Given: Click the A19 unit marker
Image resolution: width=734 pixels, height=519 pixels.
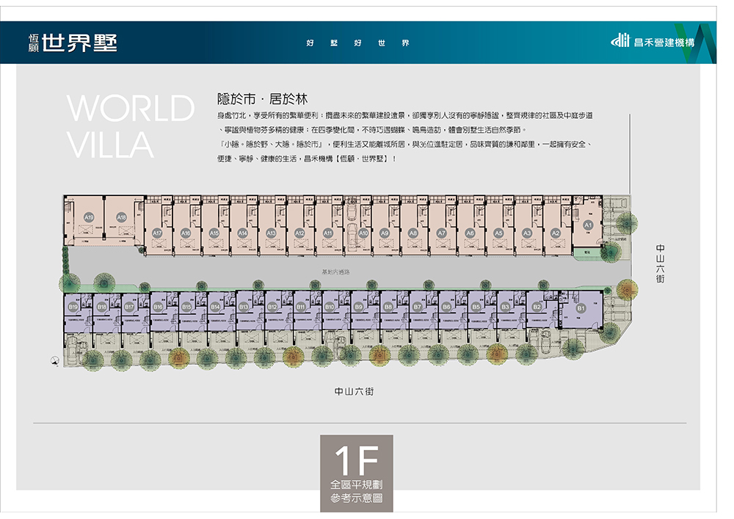Looking at the screenshot, I should pyautogui.click(x=89, y=217).
